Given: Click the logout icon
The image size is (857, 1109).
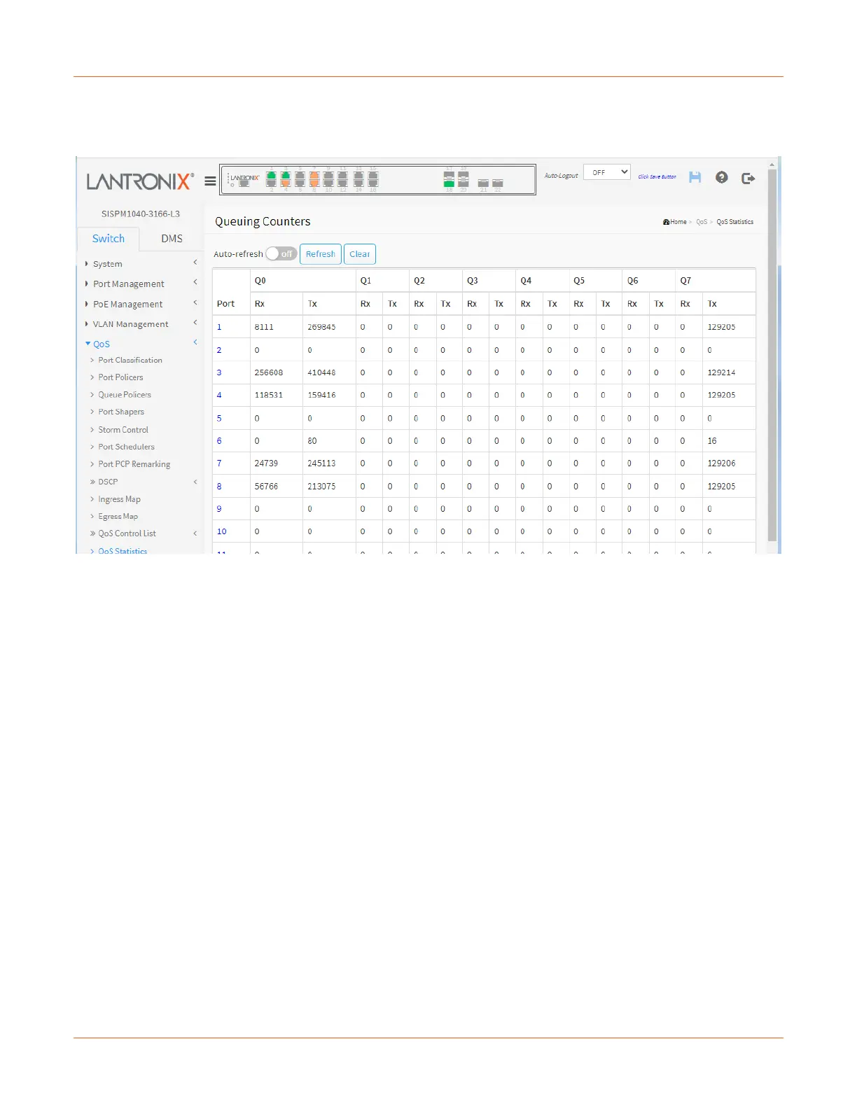Looking at the screenshot, I should coord(748,178).
